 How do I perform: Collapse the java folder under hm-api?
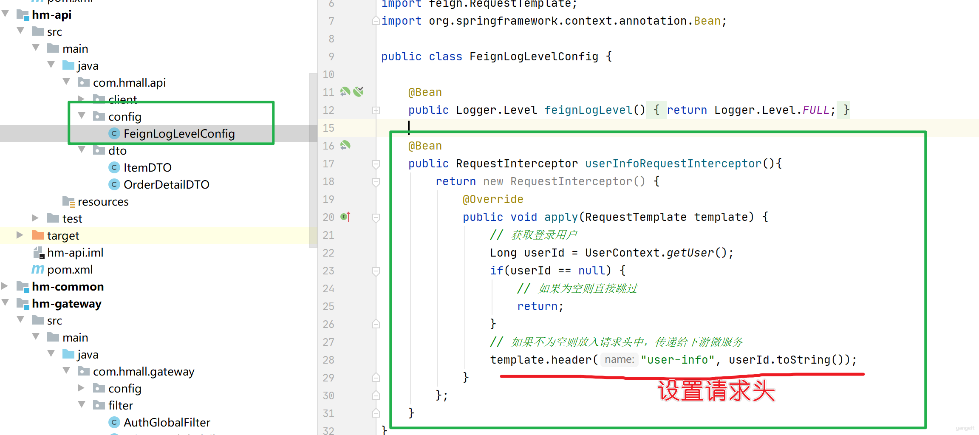click(x=51, y=65)
